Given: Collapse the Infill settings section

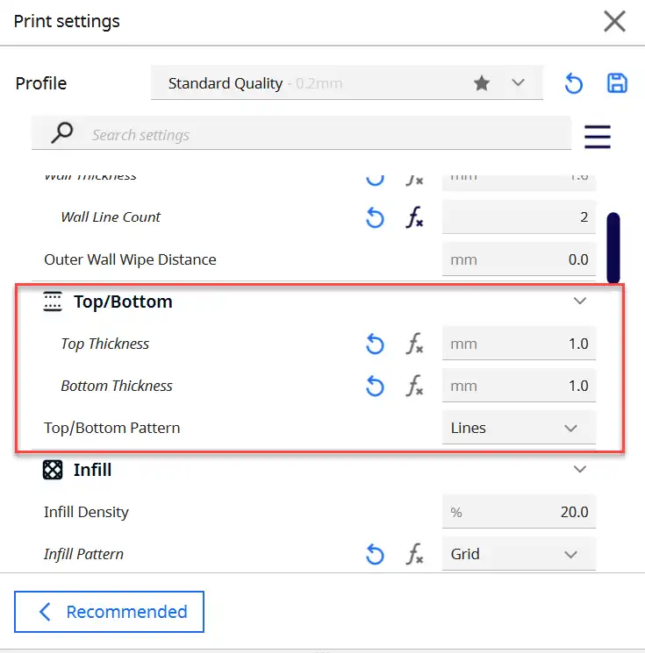Looking at the screenshot, I should click(580, 469).
